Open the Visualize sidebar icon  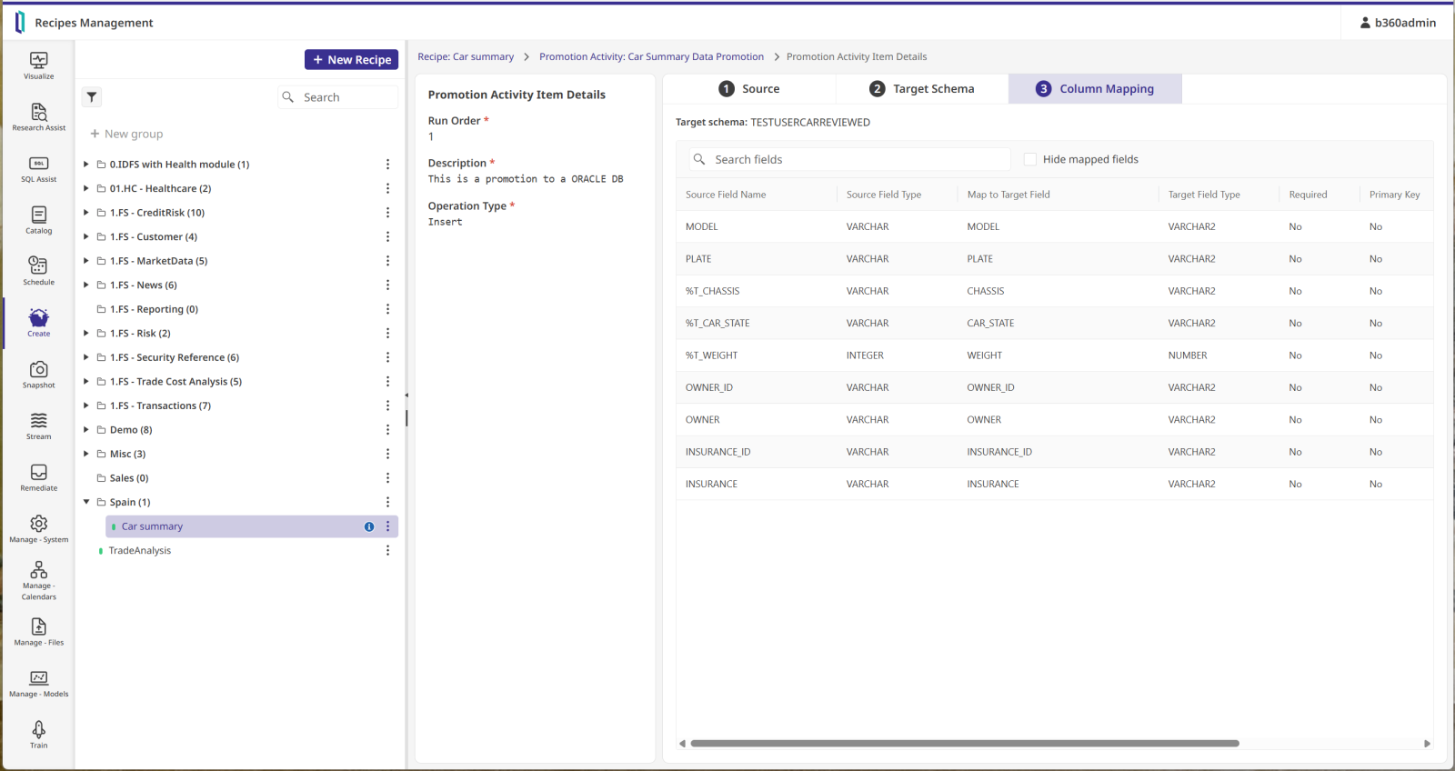pyautogui.click(x=38, y=65)
